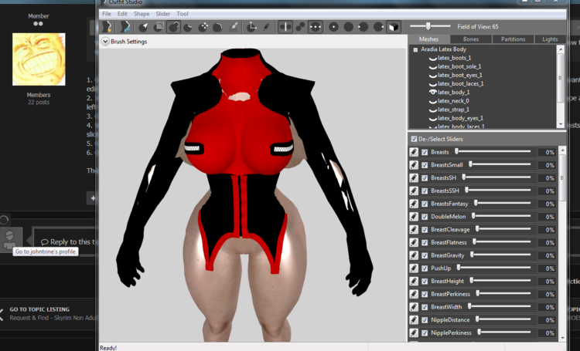Uncheck the BreastsSSH slider checkbox
The height and width of the screenshot is (351, 580).
tap(425, 191)
